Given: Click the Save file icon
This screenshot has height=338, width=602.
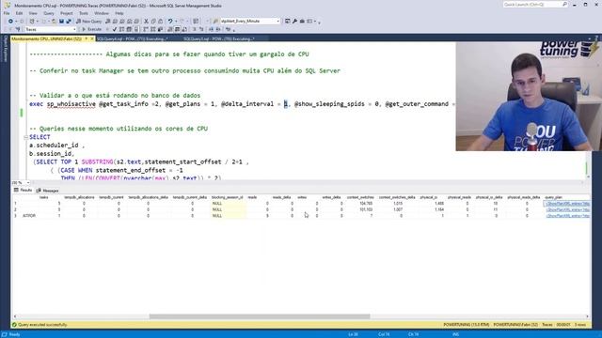Looking at the screenshot, I should click(x=61, y=21).
